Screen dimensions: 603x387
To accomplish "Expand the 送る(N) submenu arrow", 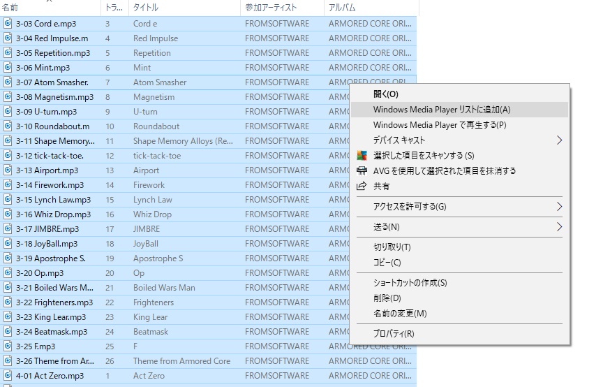I will click(x=559, y=227).
